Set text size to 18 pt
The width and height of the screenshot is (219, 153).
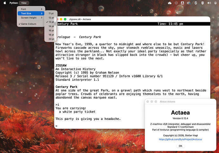(51, 35)
